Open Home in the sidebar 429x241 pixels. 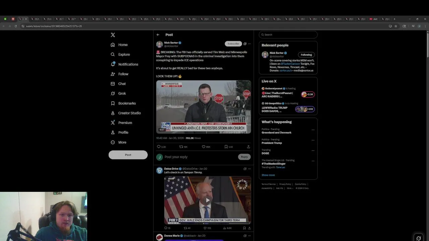(x=119, y=45)
